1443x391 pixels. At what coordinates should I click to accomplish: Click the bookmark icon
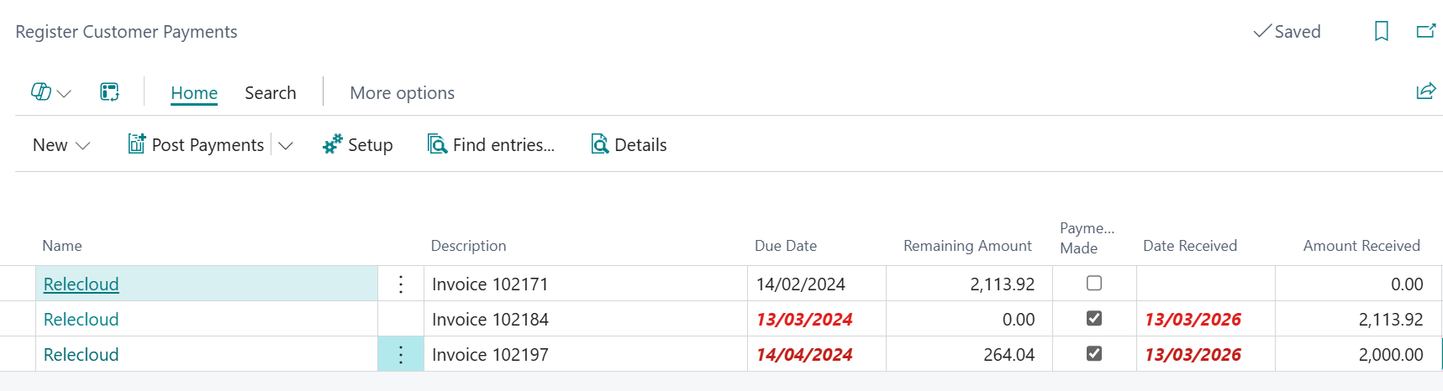(x=1381, y=32)
